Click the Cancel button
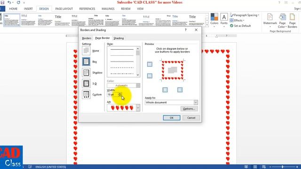This screenshot has height=169, width=301. click(x=191, y=118)
